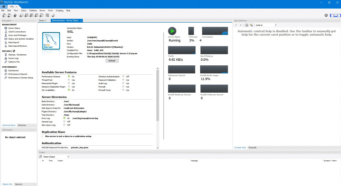Click the Thread Pool n/a indicator
The image size is (341, 186).
click(69, 80)
